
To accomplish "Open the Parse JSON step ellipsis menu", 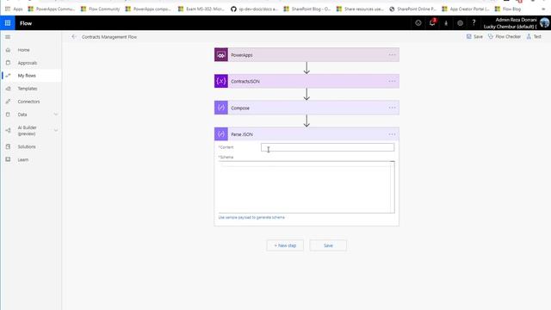I will pos(392,134).
